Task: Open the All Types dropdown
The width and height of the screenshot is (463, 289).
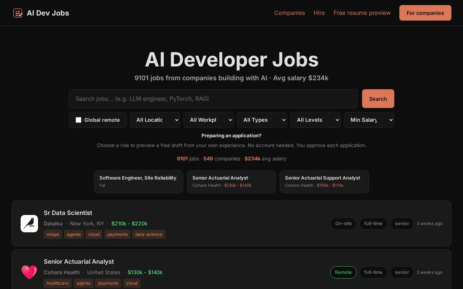Action: pyautogui.click(x=262, y=120)
